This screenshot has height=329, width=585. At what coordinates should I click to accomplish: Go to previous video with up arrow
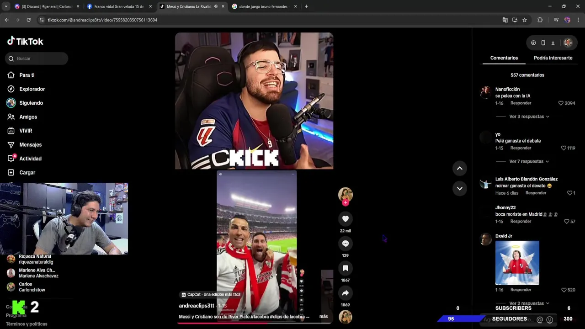tap(460, 168)
